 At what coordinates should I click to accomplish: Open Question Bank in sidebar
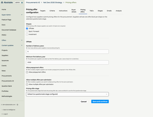tap(7, 86)
